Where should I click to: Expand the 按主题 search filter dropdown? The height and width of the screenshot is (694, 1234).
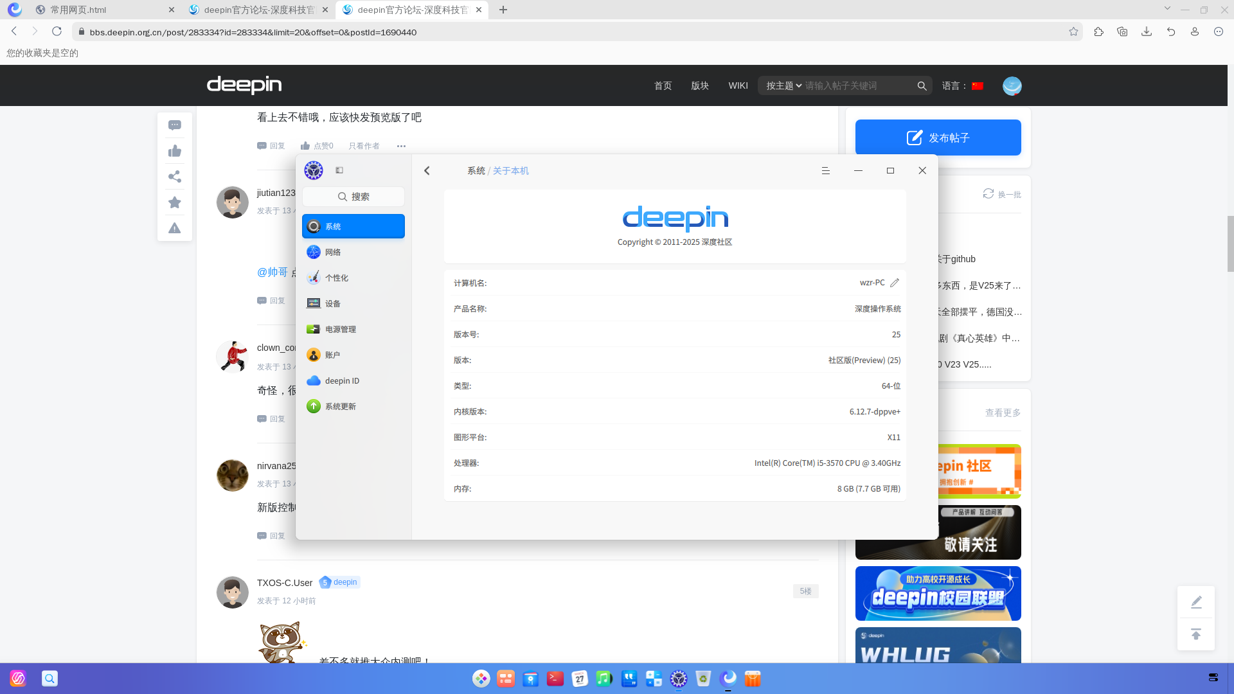(783, 86)
